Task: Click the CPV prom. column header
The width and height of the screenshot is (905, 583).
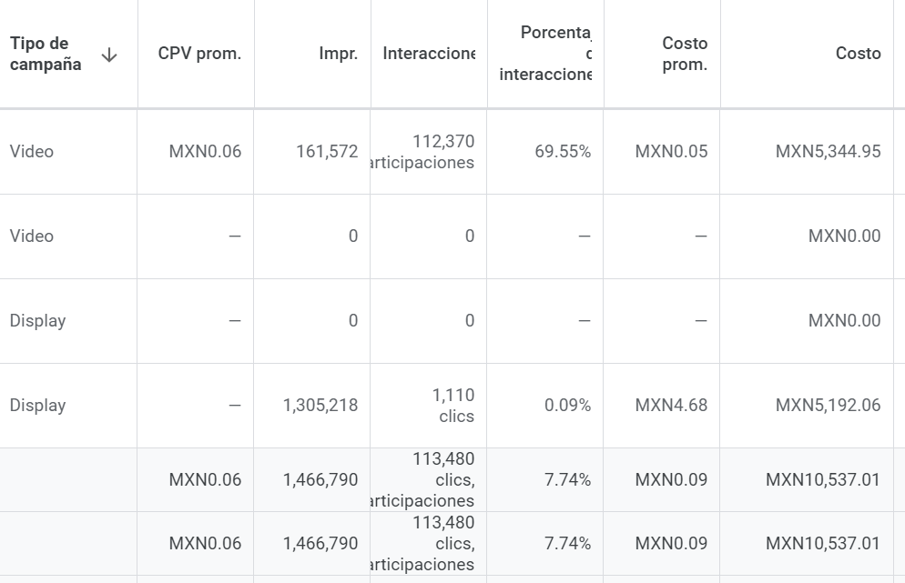Action: [x=199, y=54]
